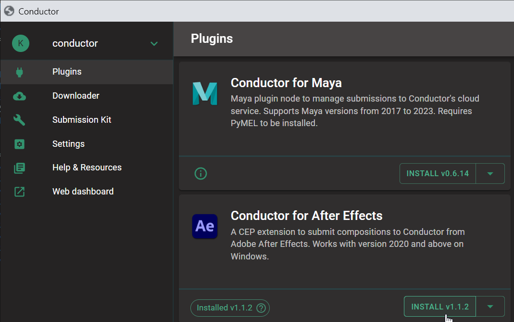Click the After Effects description text
The width and height of the screenshot is (514, 322).
click(348, 244)
